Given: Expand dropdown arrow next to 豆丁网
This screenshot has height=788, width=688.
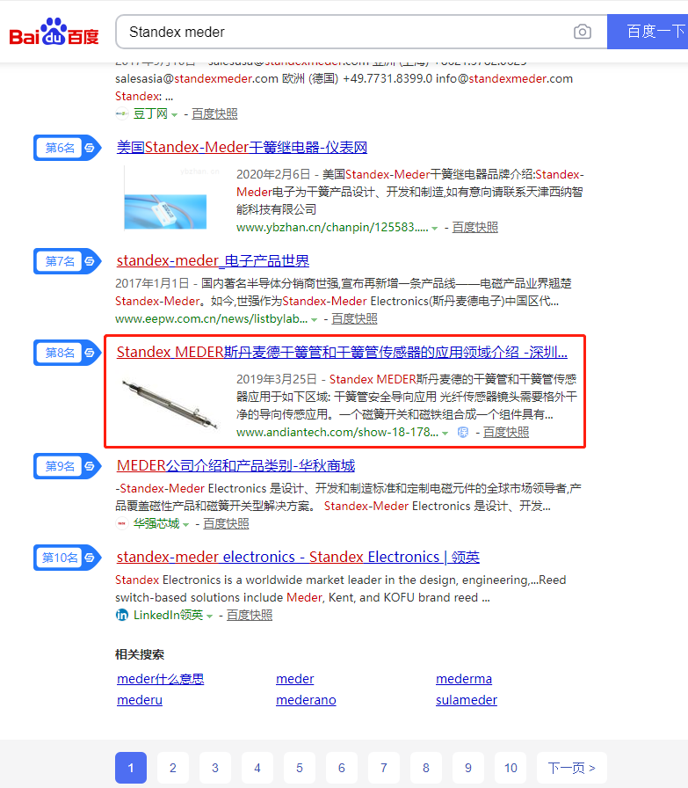Looking at the screenshot, I should pos(174,115).
